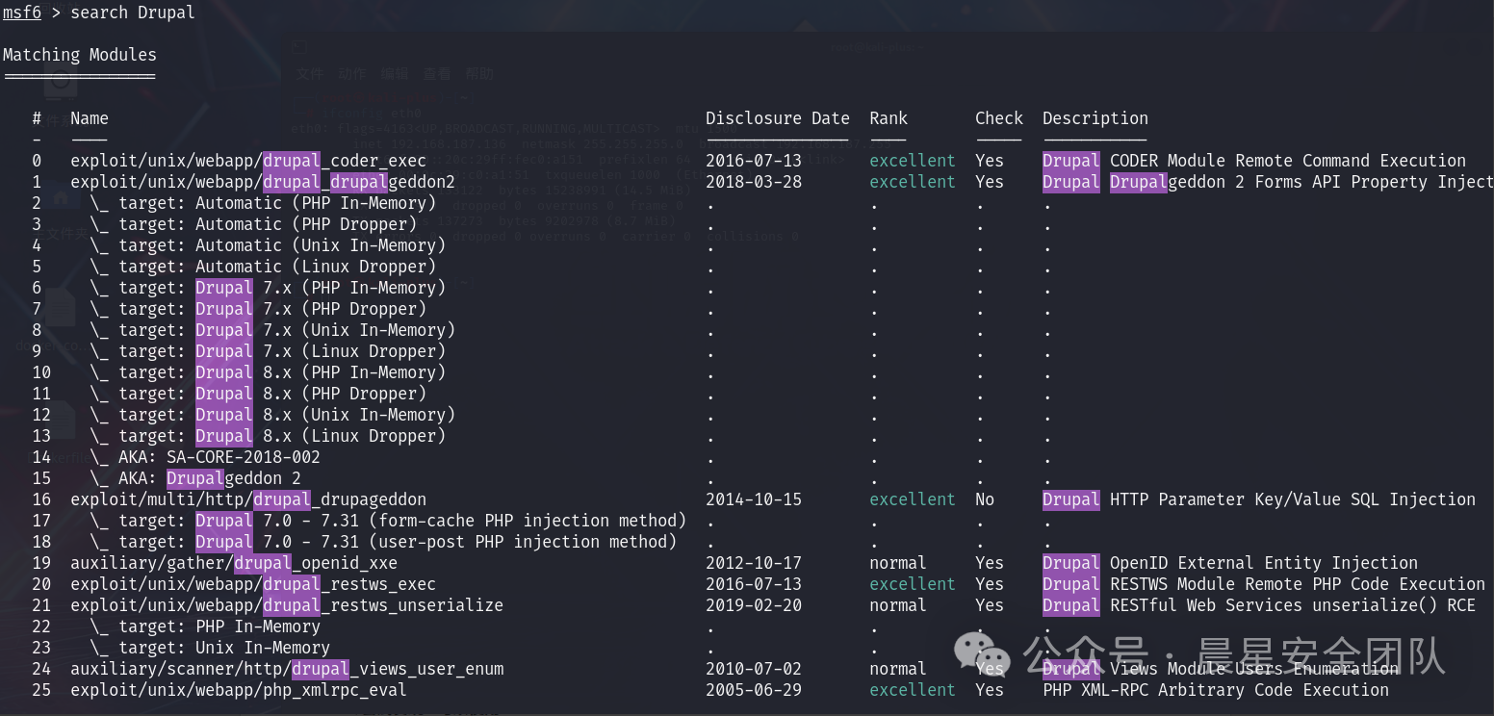The height and width of the screenshot is (716, 1494).
Task: Click target 'Drupal 8.x (Unix In-Memory)' row 12
Action: [272, 415]
